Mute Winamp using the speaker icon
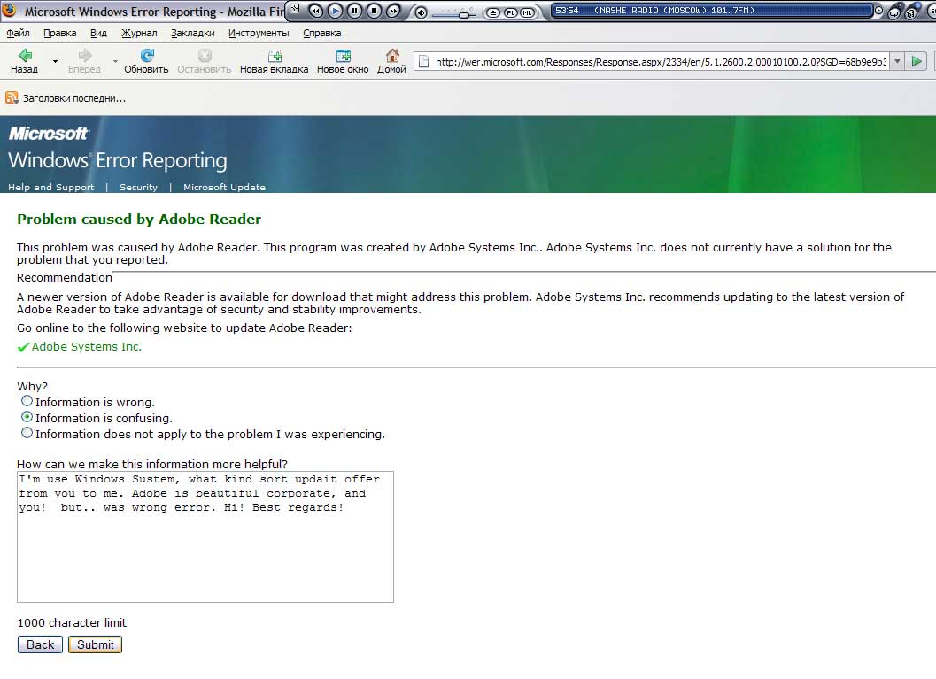 (x=421, y=12)
